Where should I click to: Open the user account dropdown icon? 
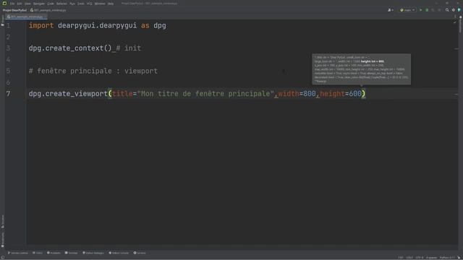click(x=391, y=10)
